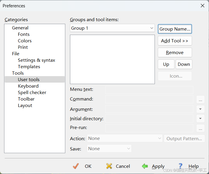Click the Remove button
Viewport: 209px width, 174px height.
click(x=175, y=53)
